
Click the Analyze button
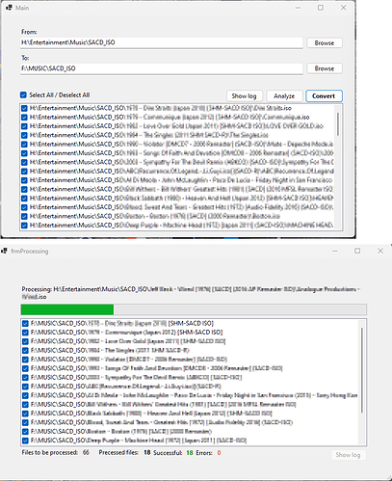[x=284, y=96]
